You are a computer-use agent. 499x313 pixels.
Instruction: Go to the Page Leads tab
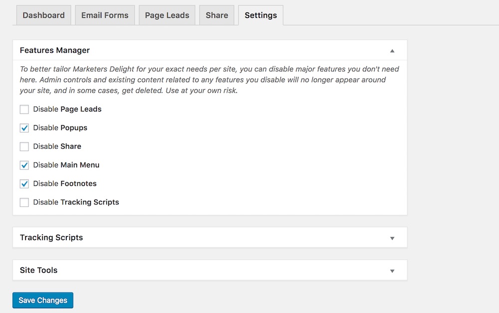pos(167,15)
